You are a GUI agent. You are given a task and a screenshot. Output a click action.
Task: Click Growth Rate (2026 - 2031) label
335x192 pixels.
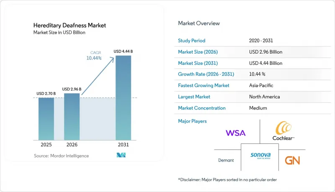point(206,74)
